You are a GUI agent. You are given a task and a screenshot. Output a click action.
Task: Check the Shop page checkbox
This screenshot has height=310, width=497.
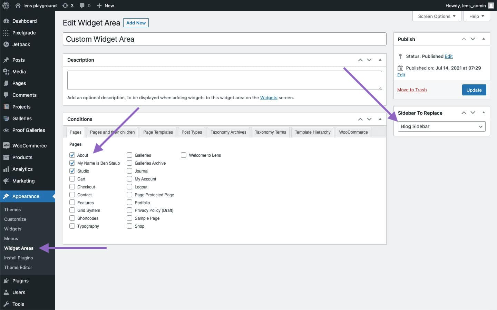point(129,226)
